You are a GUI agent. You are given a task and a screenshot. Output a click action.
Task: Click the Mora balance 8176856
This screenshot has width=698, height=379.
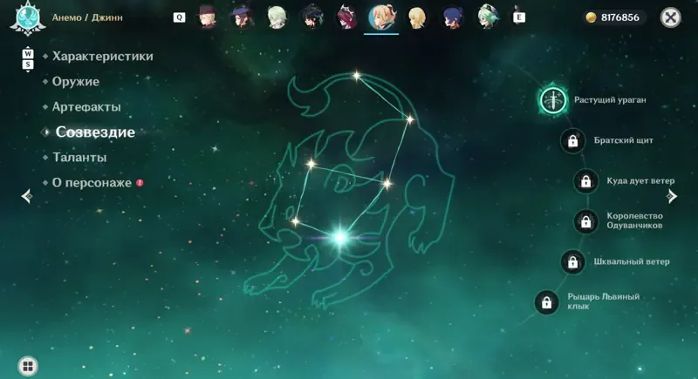[619, 17]
